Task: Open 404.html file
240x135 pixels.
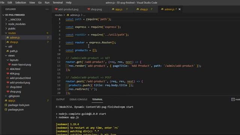Action: tap(15, 69)
